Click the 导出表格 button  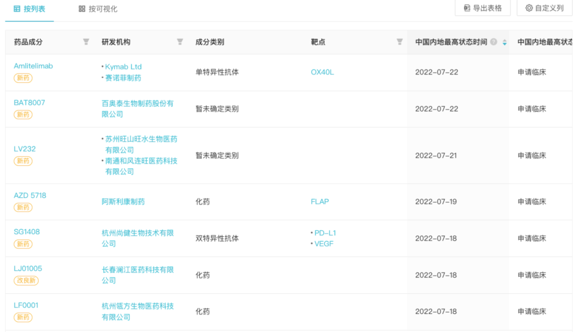(x=483, y=8)
